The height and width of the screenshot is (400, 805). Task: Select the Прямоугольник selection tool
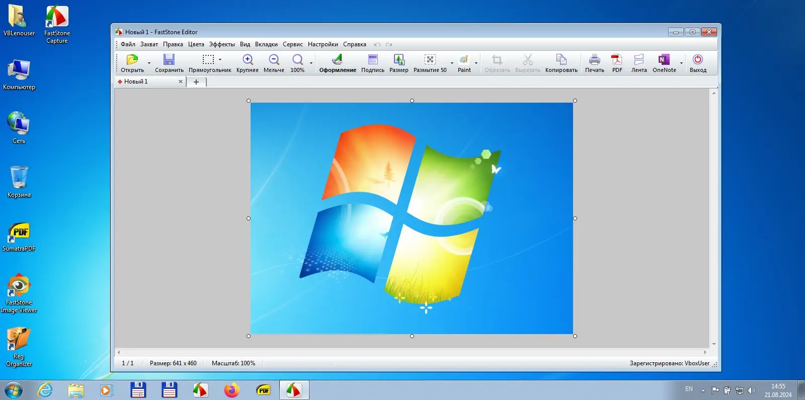click(x=208, y=60)
